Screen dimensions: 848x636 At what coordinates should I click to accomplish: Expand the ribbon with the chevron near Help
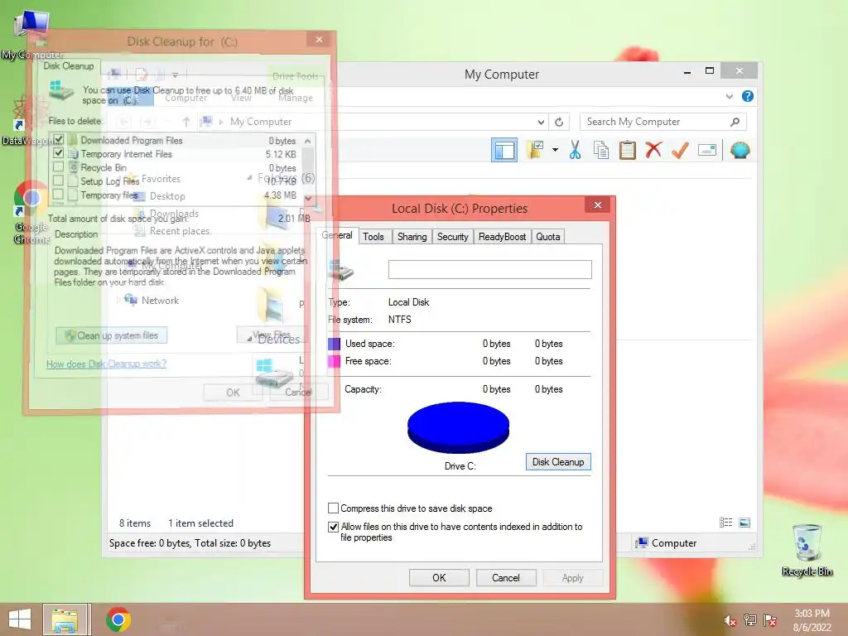click(729, 96)
